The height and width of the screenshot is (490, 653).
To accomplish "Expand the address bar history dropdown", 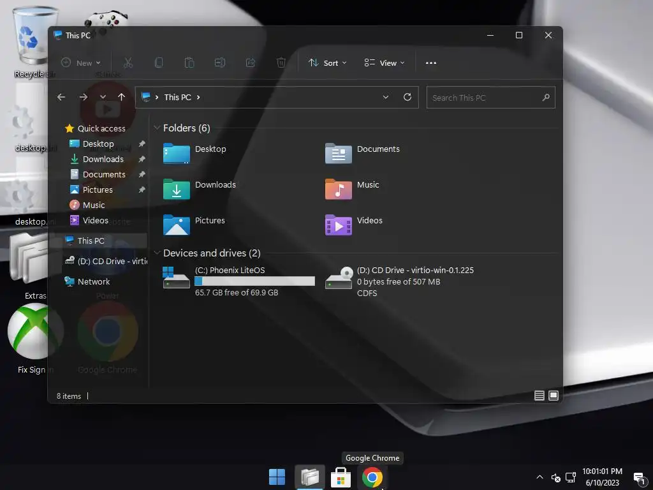I will [386, 97].
